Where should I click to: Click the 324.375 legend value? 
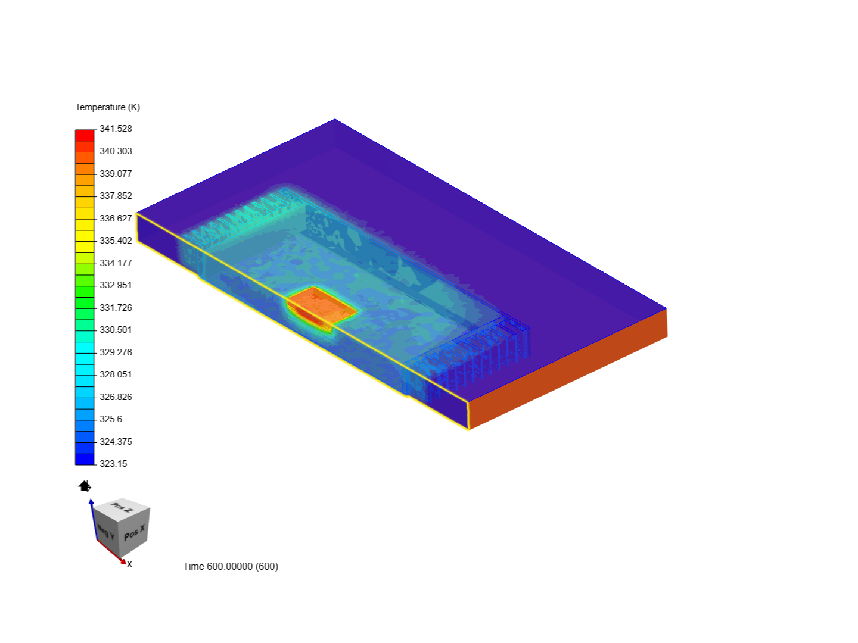[x=116, y=442]
